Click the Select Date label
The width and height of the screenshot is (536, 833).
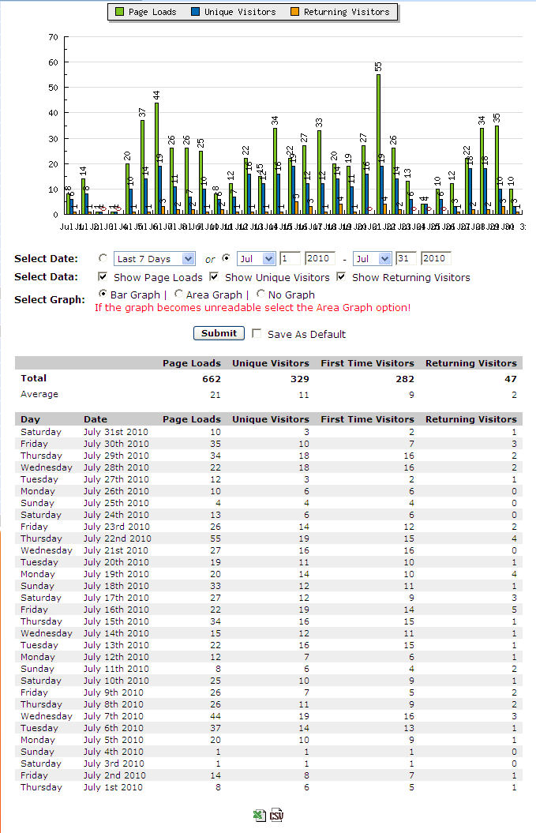[47, 259]
